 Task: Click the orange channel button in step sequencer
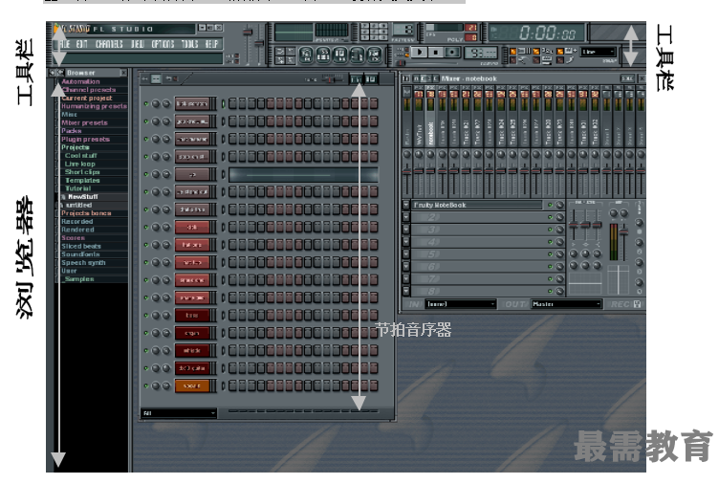click(x=192, y=385)
